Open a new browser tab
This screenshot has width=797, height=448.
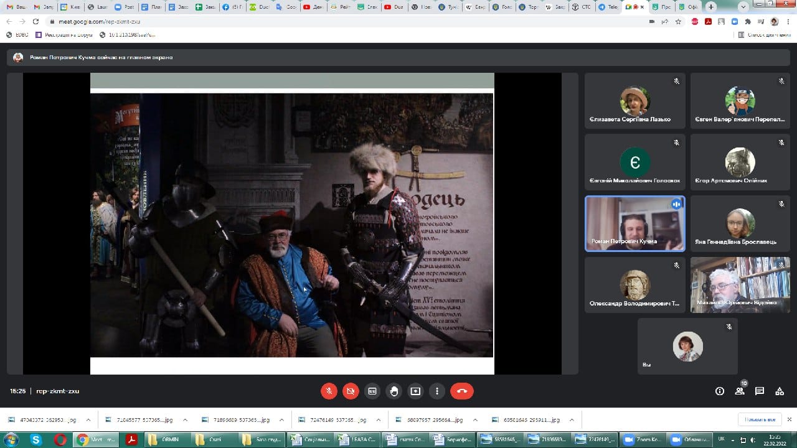click(711, 7)
